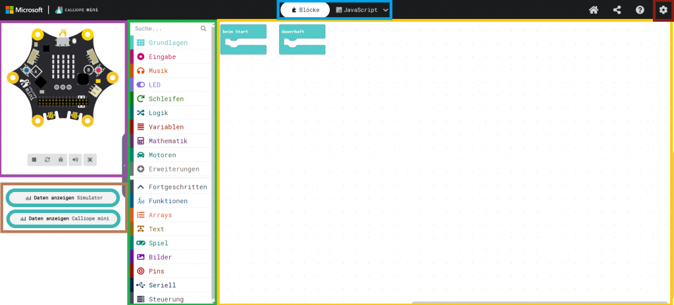
Task: Open the Pins block category
Action: pyautogui.click(x=171, y=271)
